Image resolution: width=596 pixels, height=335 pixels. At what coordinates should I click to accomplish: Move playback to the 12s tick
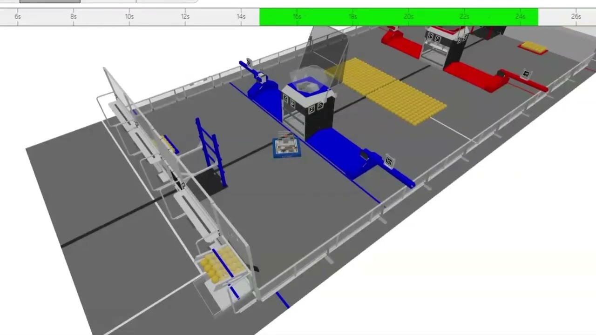[x=185, y=17]
